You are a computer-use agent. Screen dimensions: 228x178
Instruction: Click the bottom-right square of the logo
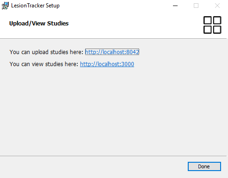[217, 30]
